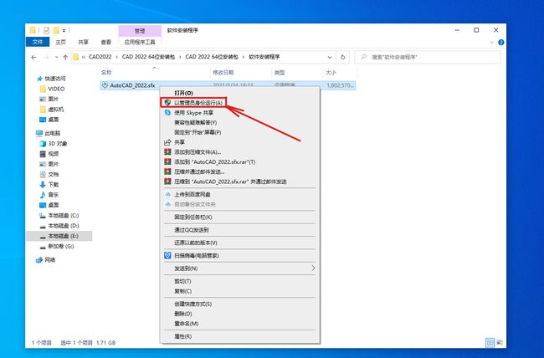Open 快速访问 in the navigation pane
The height and width of the screenshot is (358, 544).
click(54, 79)
